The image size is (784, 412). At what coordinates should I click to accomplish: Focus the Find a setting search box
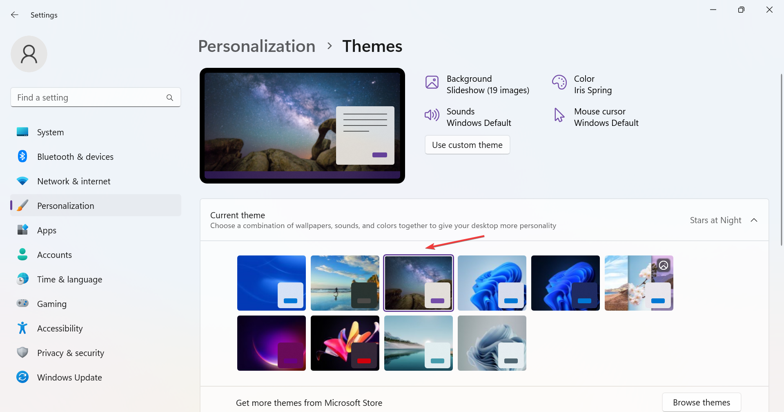(x=96, y=97)
